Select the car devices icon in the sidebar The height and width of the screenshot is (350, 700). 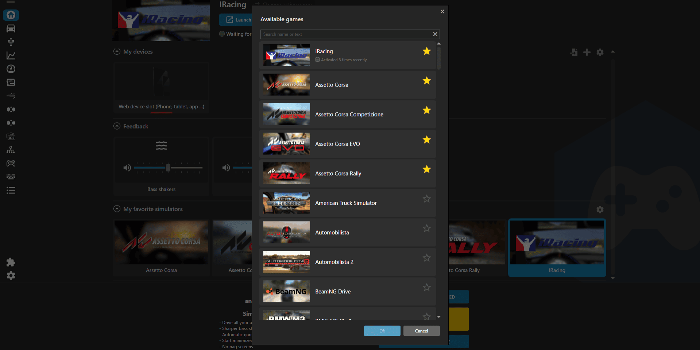11,28
